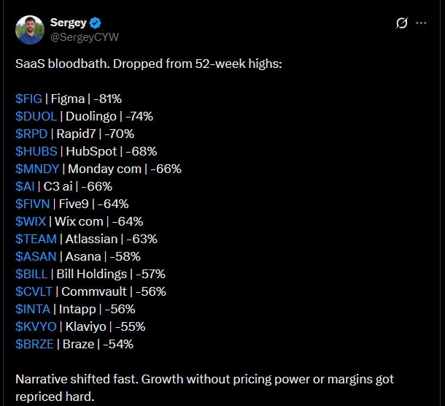The image size is (445, 406).
Task: Open the $HUBS cashtag
Action: point(34,151)
